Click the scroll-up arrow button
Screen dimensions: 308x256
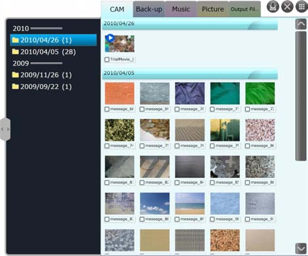coord(301,24)
